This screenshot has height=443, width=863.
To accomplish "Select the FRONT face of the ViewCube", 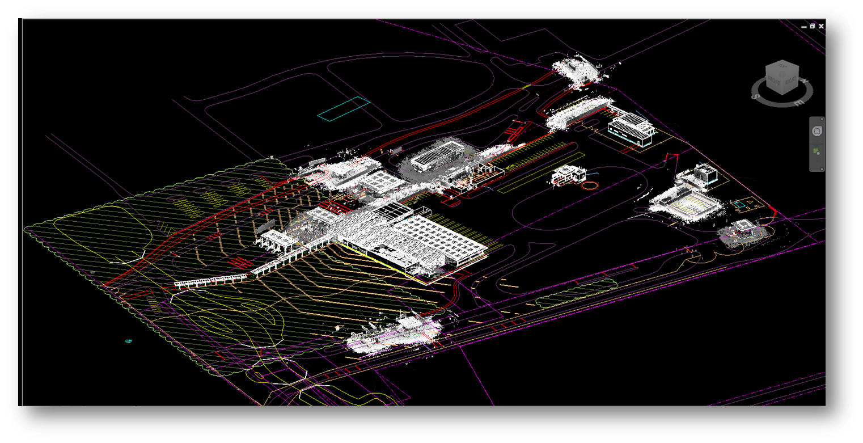I will pyautogui.click(x=774, y=81).
